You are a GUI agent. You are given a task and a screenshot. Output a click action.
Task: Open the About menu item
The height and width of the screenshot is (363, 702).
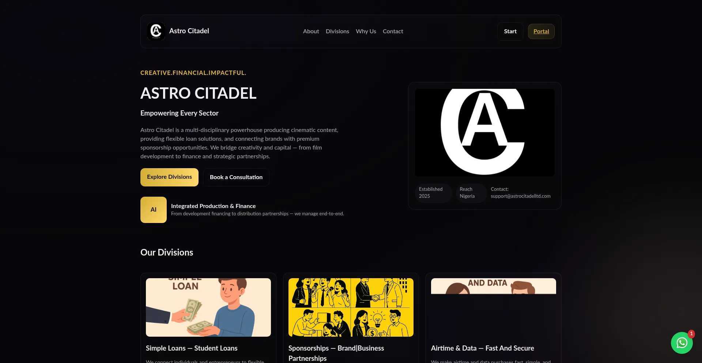coord(311,31)
